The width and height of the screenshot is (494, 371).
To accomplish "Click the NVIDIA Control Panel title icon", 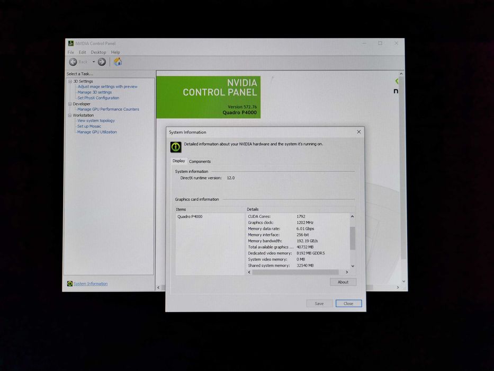I will pos(71,43).
